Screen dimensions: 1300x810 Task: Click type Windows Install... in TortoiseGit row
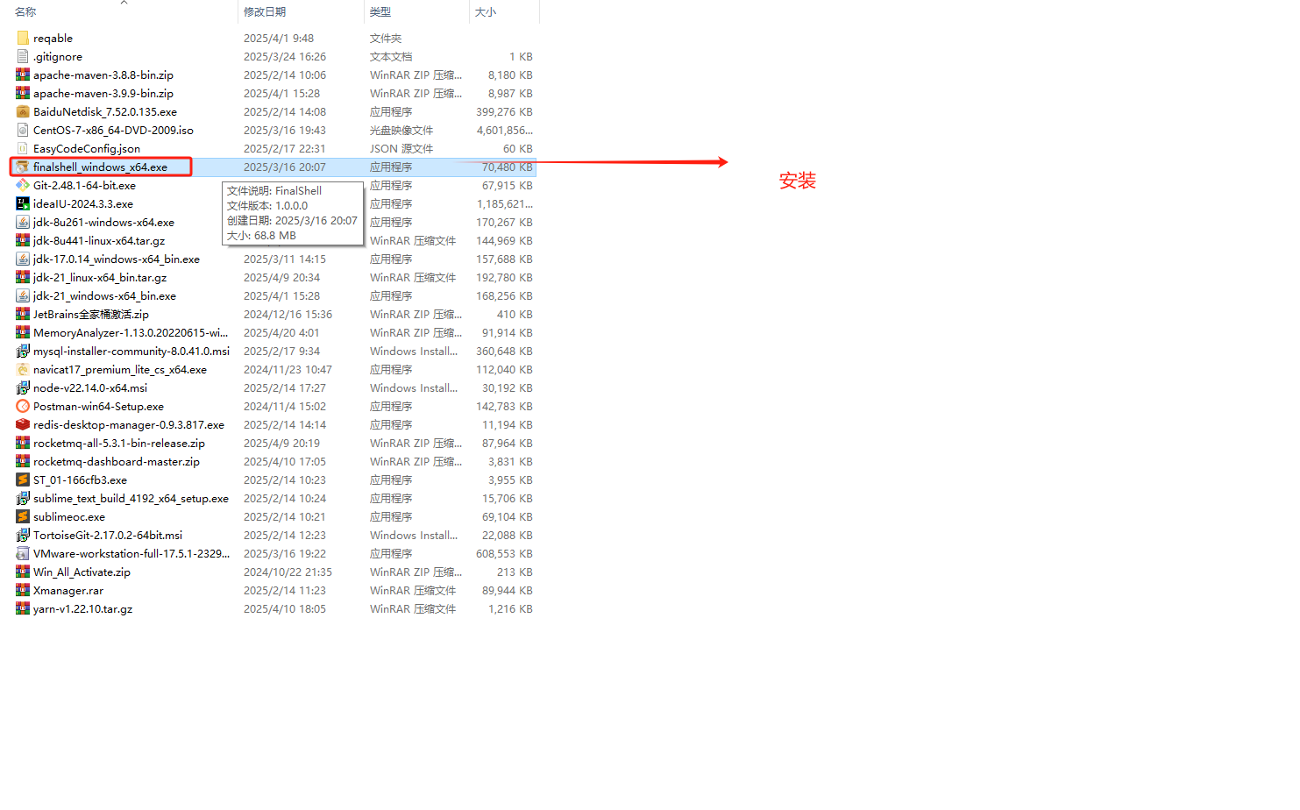[414, 535]
